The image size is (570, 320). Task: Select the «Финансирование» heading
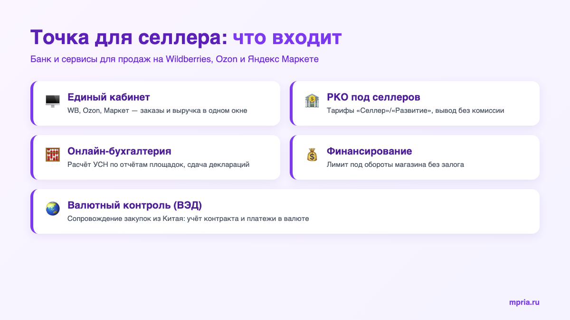tap(369, 151)
